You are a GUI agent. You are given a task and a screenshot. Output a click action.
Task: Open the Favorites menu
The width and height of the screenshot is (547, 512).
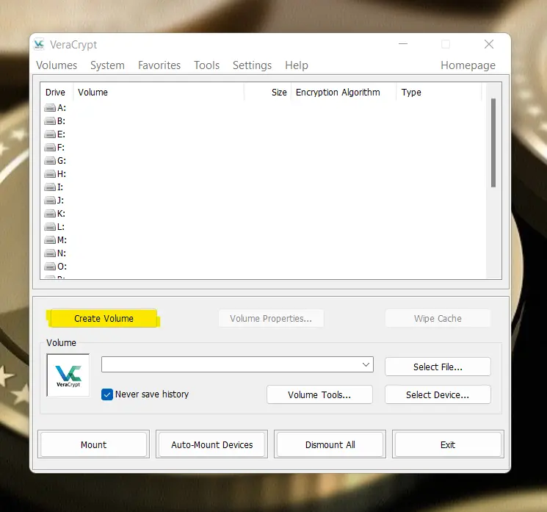tap(159, 65)
